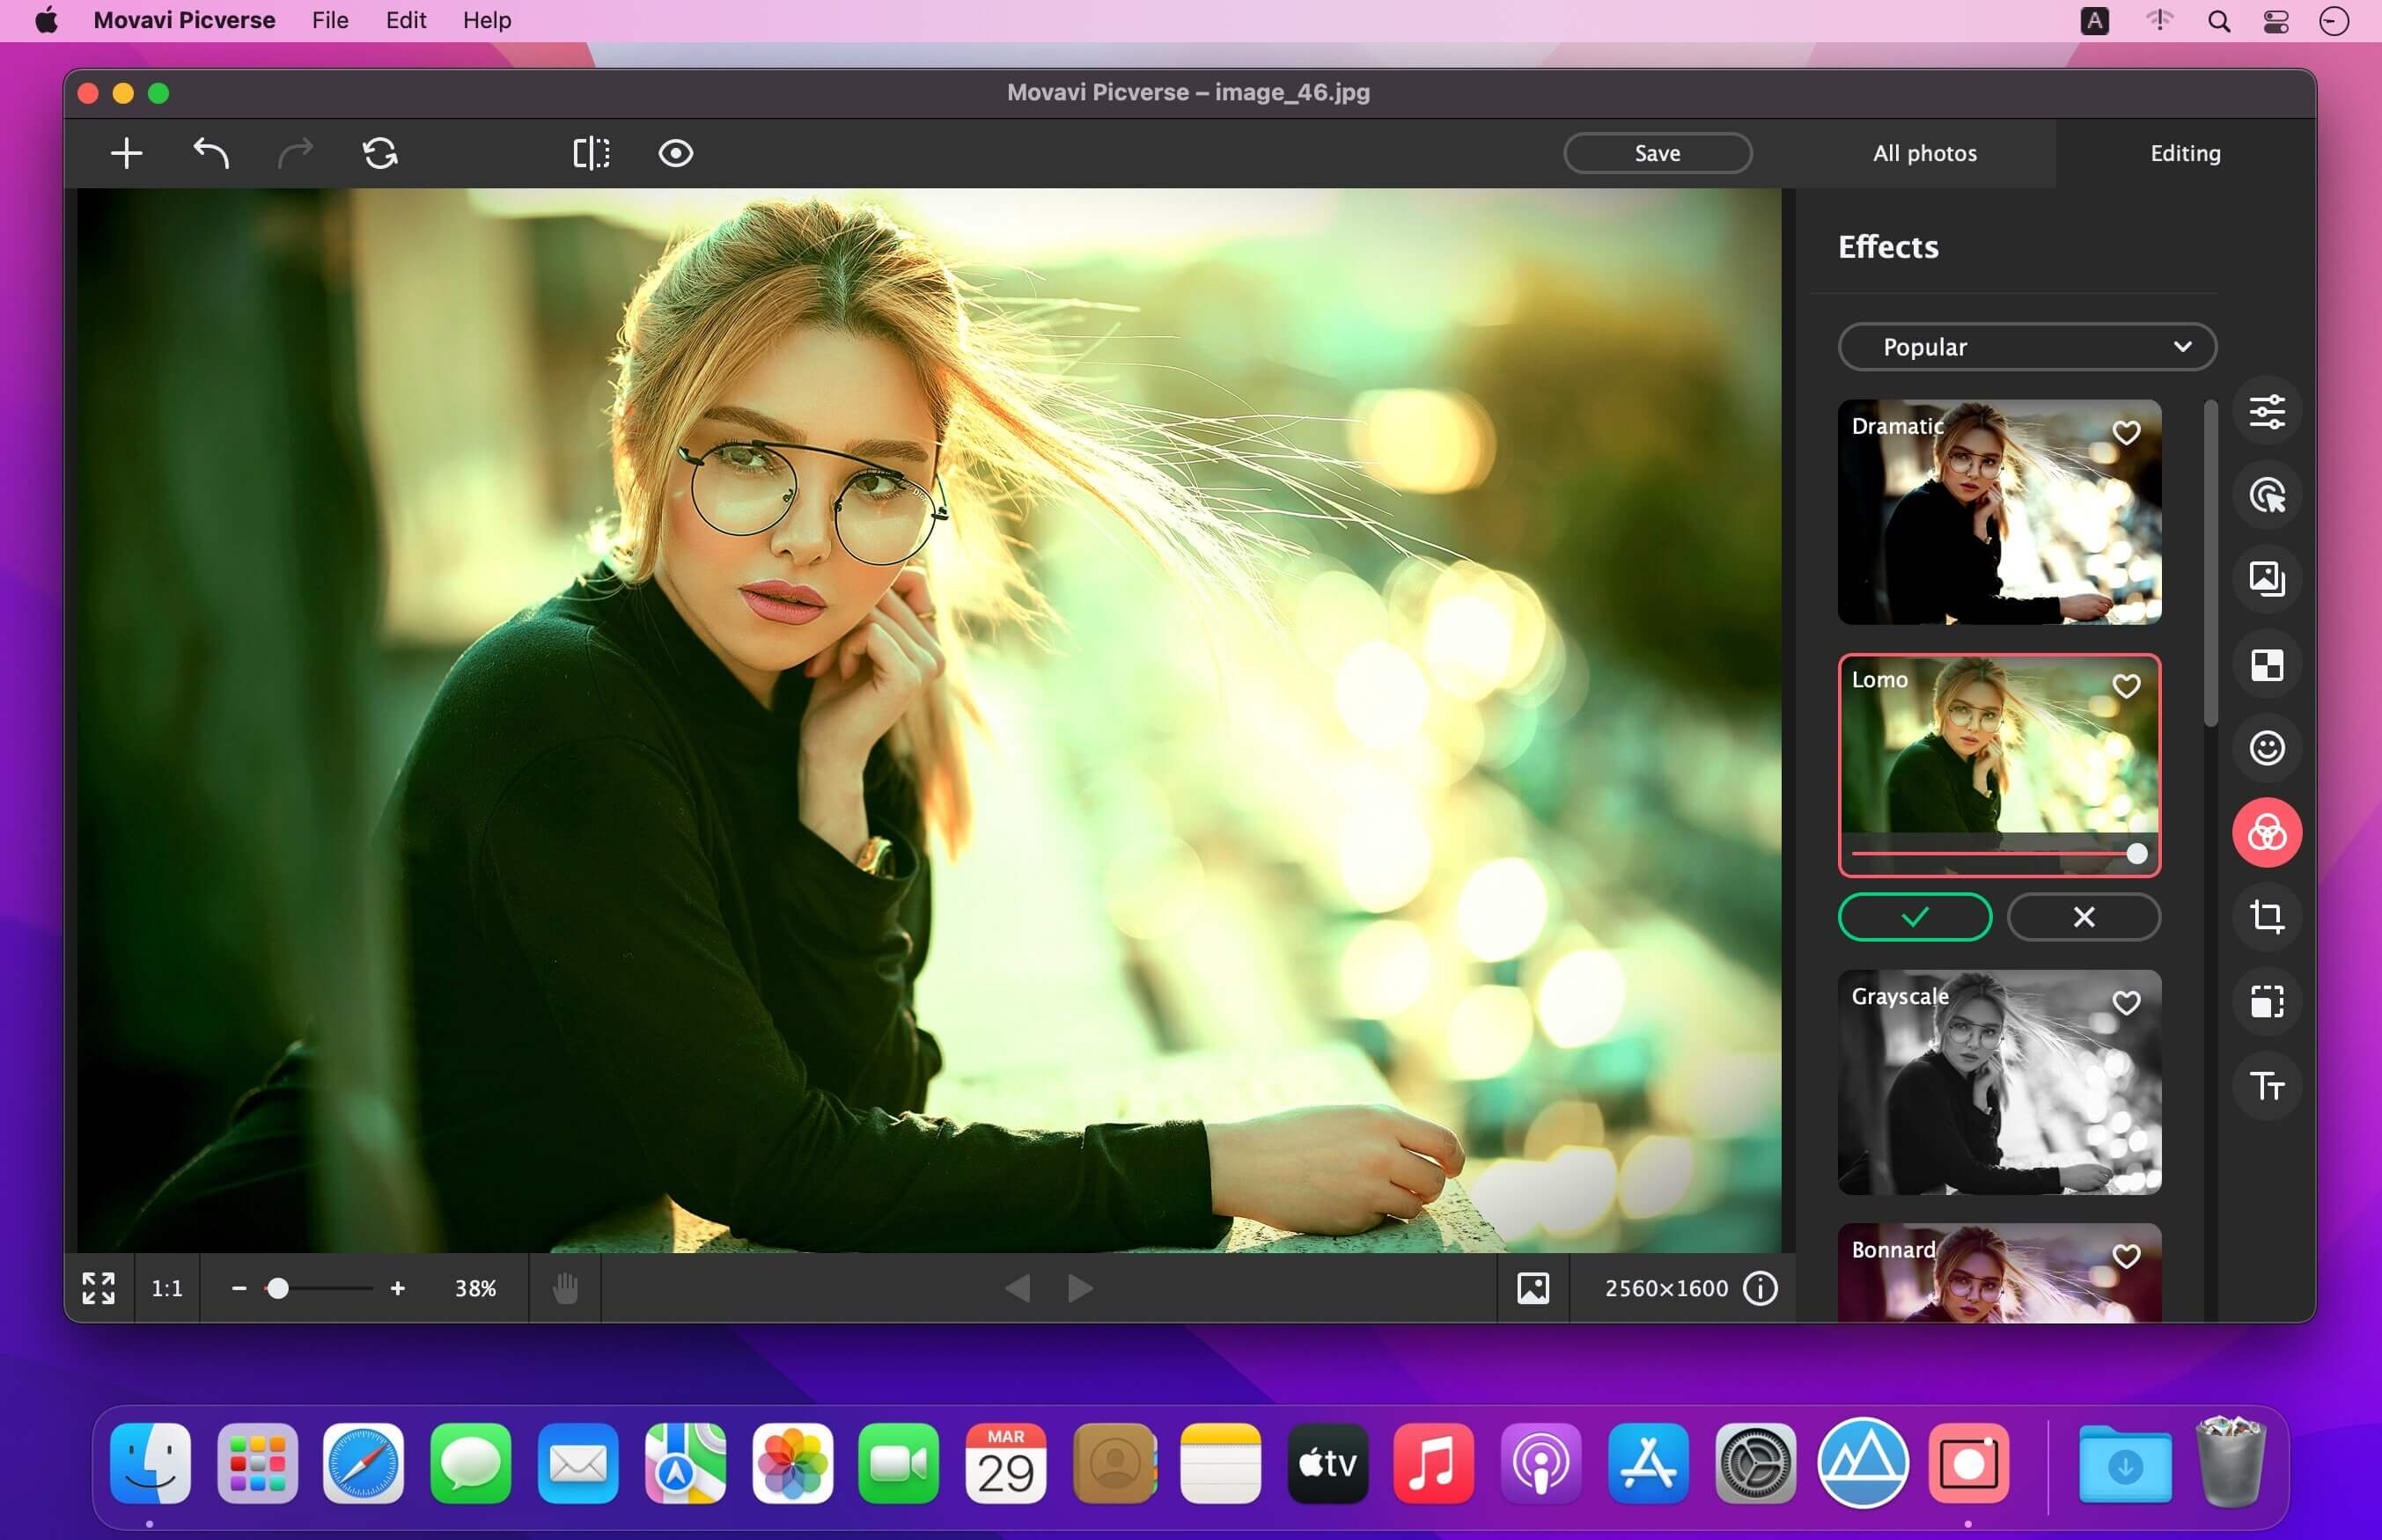The image size is (2382, 1540).
Task: Select the Grayscale effect thumbnail
Action: click(x=1999, y=1082)
